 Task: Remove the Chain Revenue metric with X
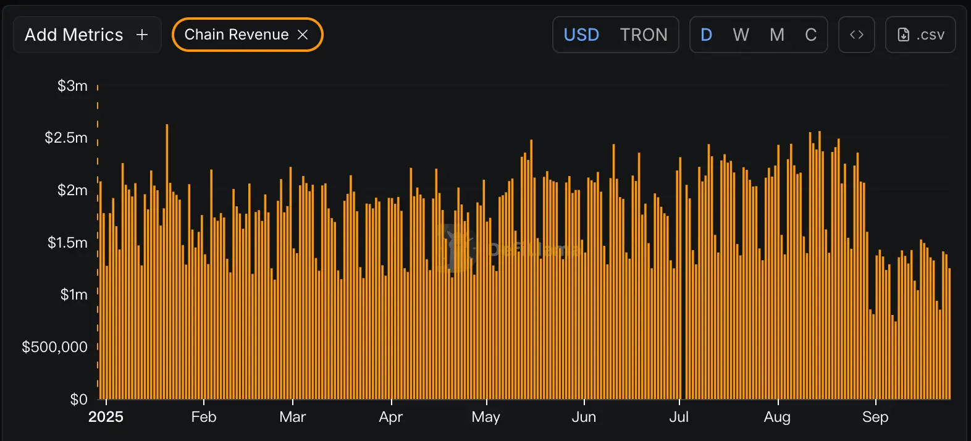(x=303, y=35)
